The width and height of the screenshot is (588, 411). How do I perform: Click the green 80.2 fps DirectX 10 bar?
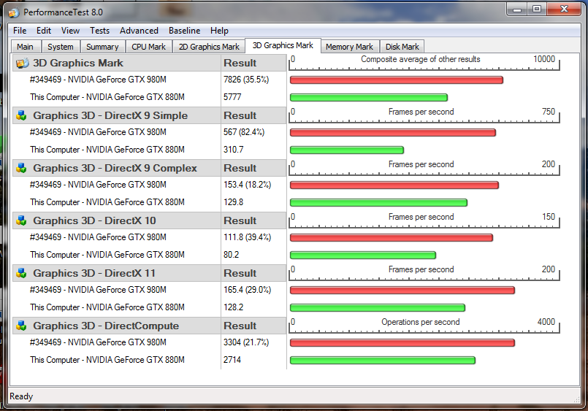tap(362, 256)
